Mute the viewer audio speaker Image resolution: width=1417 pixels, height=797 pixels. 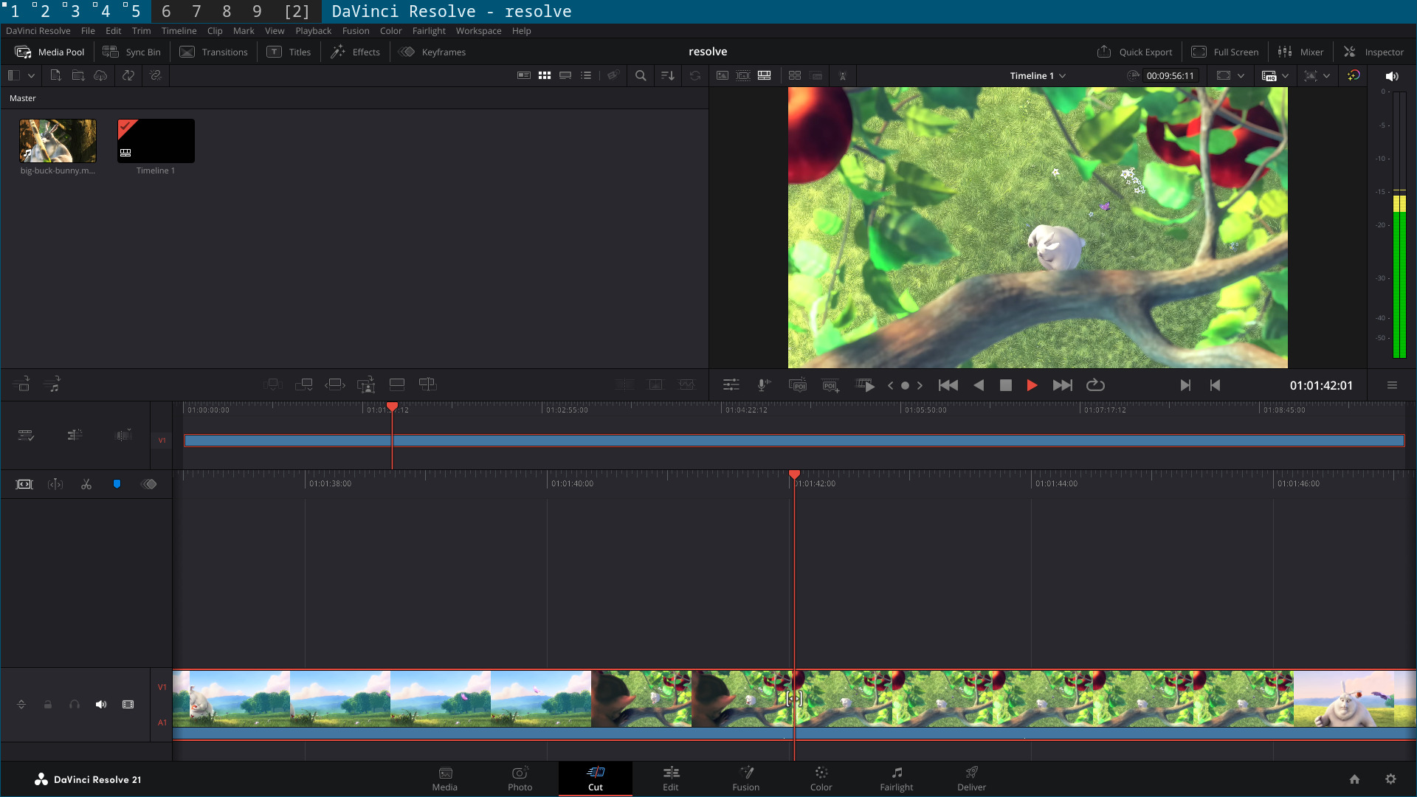[x=1392, y=76]
